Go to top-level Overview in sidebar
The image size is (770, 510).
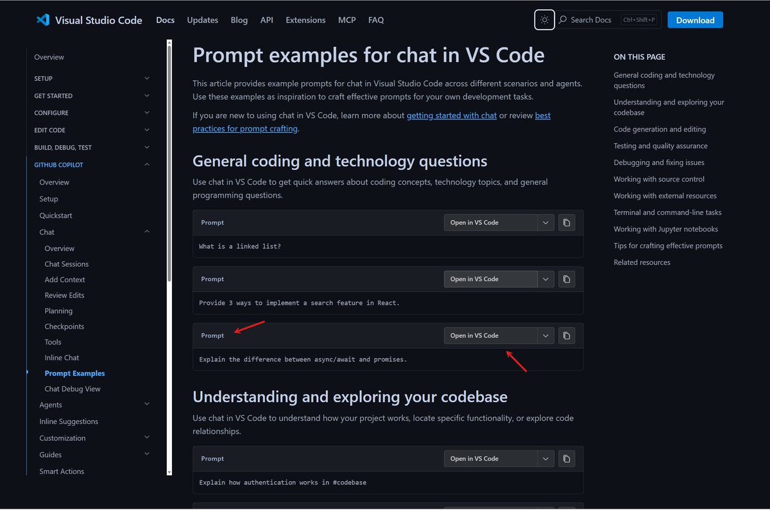click(49, 57)
